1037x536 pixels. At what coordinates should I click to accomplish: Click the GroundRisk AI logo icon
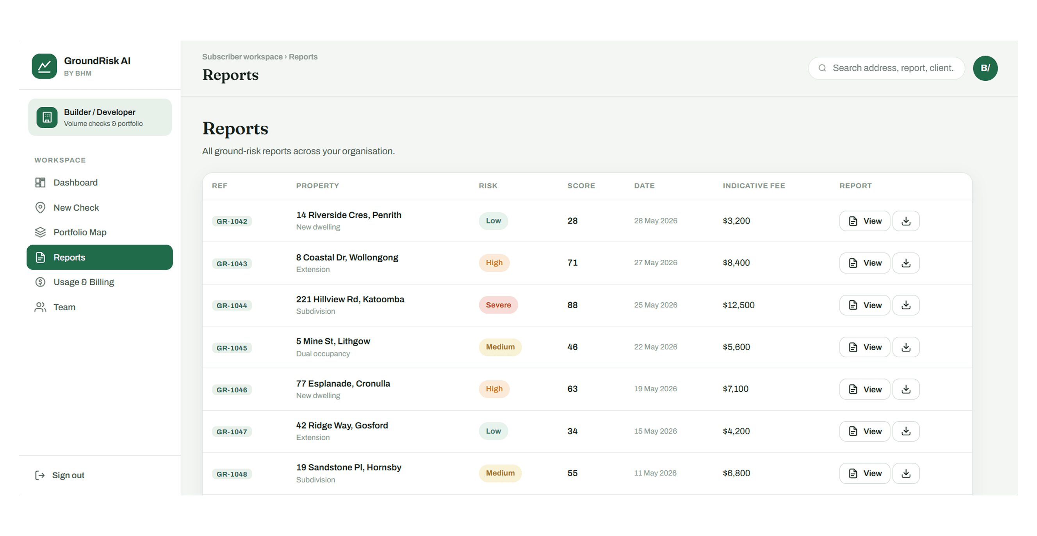click(44, 66)
